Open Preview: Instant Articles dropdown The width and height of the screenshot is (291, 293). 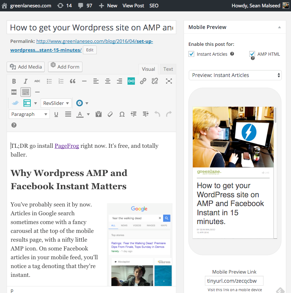pos(235,75)
